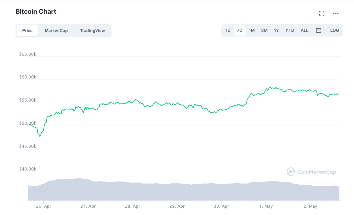Enable the 7D view toggle

pos(240,30)
